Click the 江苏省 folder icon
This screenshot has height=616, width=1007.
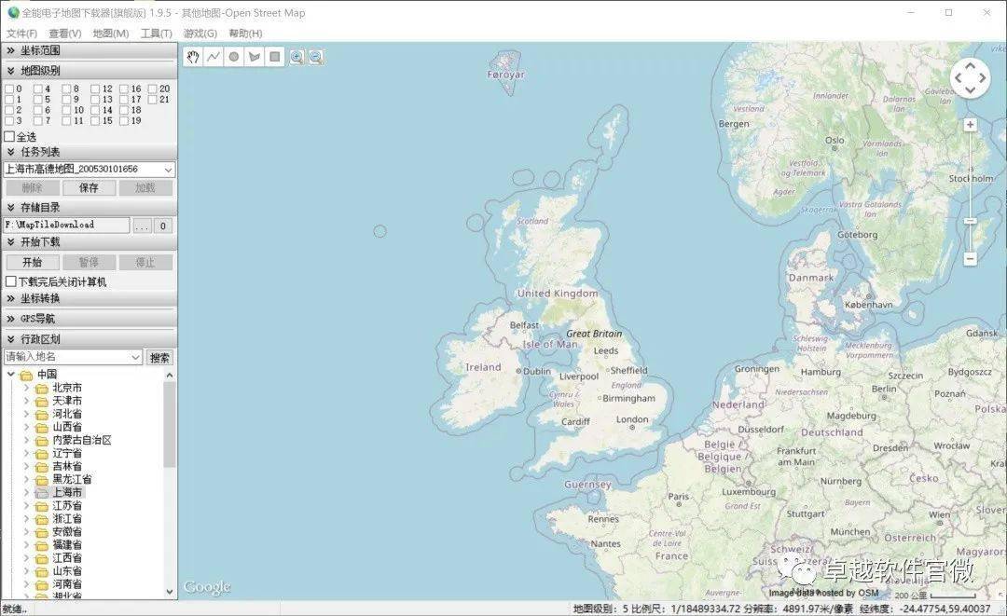point(42,506)
